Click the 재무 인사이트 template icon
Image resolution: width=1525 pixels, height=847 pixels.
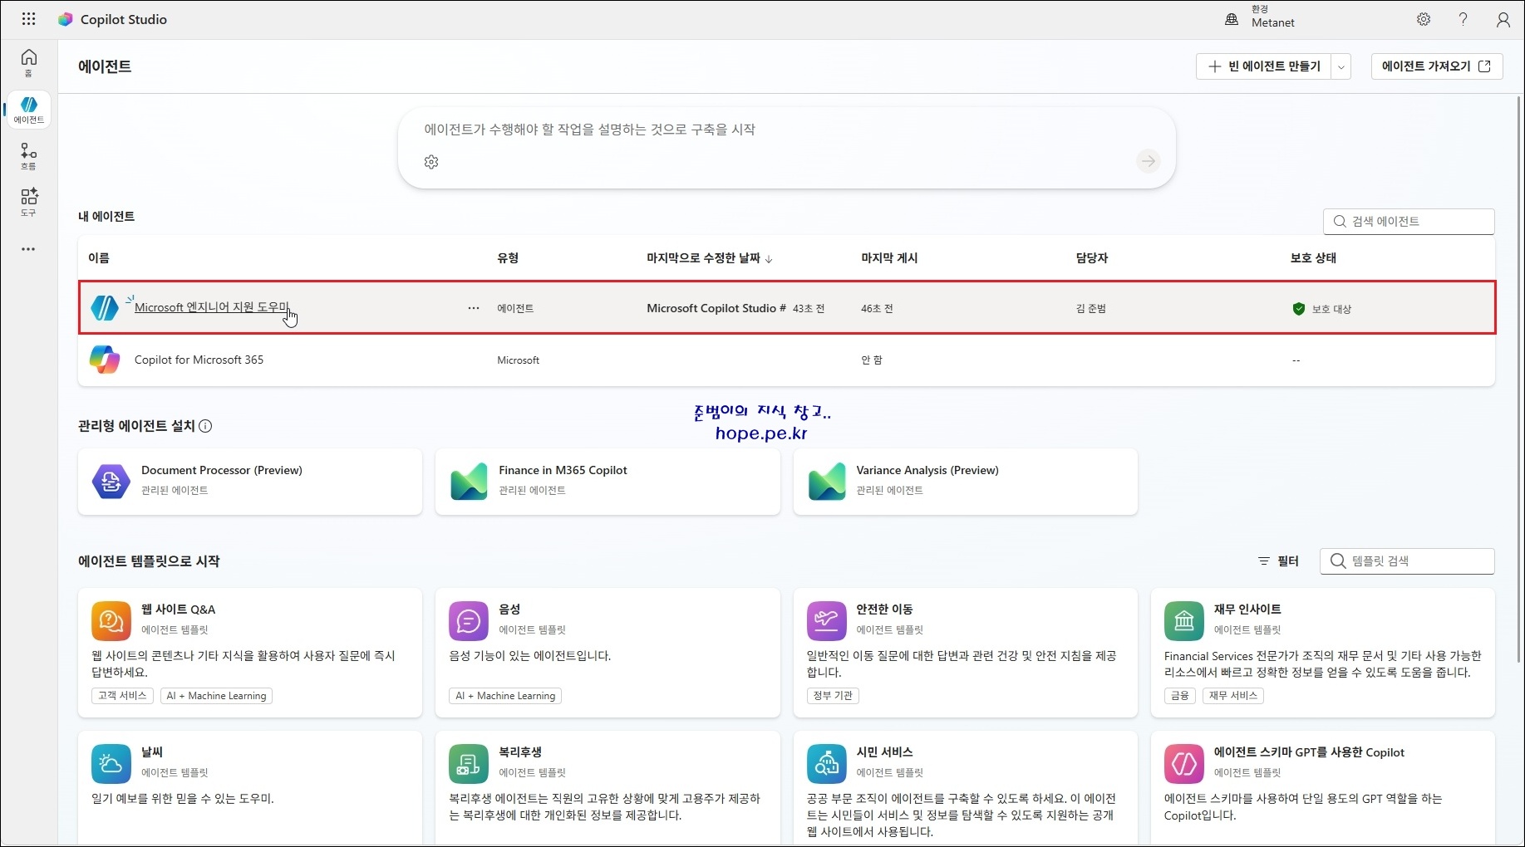coord(1184,621)
